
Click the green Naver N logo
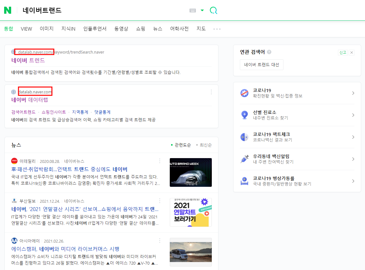coord(8,10)
